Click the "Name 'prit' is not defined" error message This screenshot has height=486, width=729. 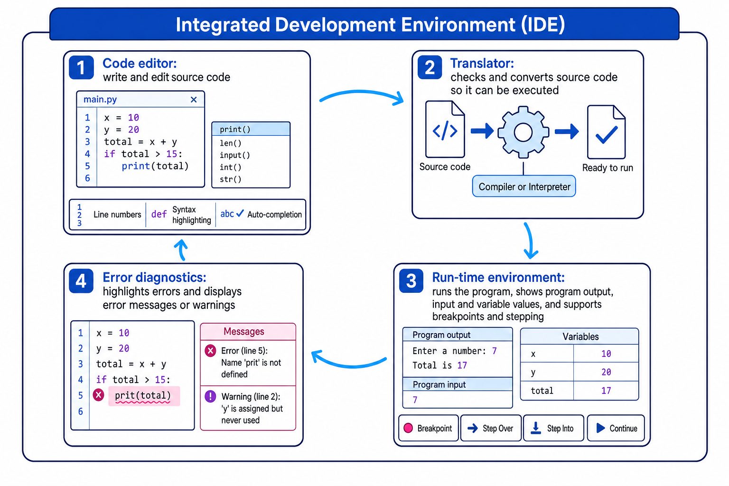(251, 368)
